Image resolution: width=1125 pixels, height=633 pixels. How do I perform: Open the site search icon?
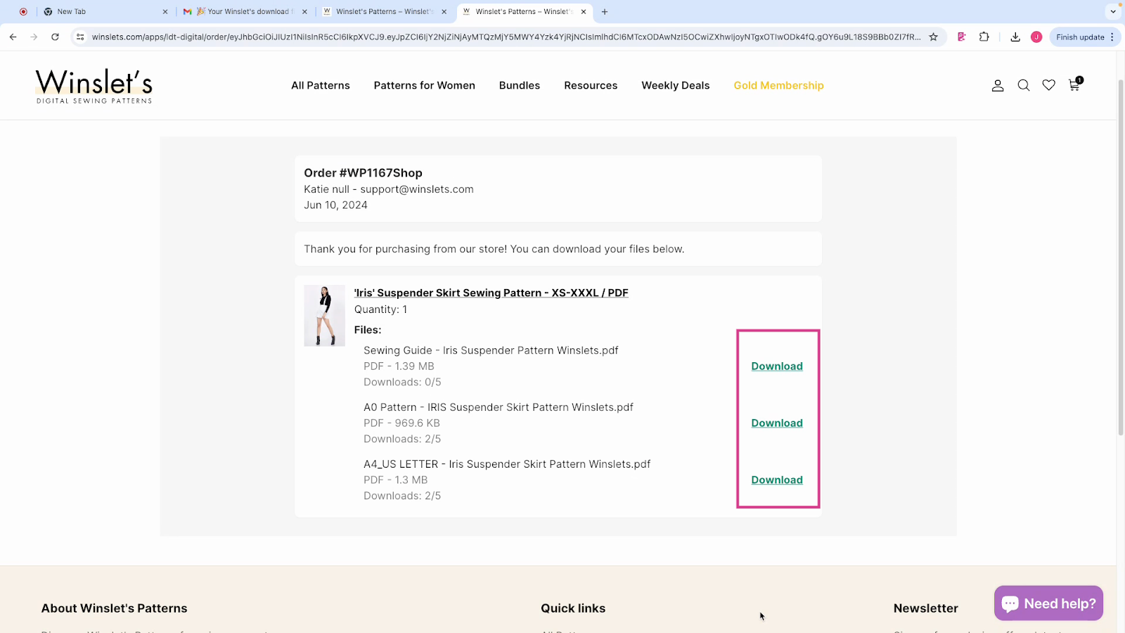[1024, 86]
